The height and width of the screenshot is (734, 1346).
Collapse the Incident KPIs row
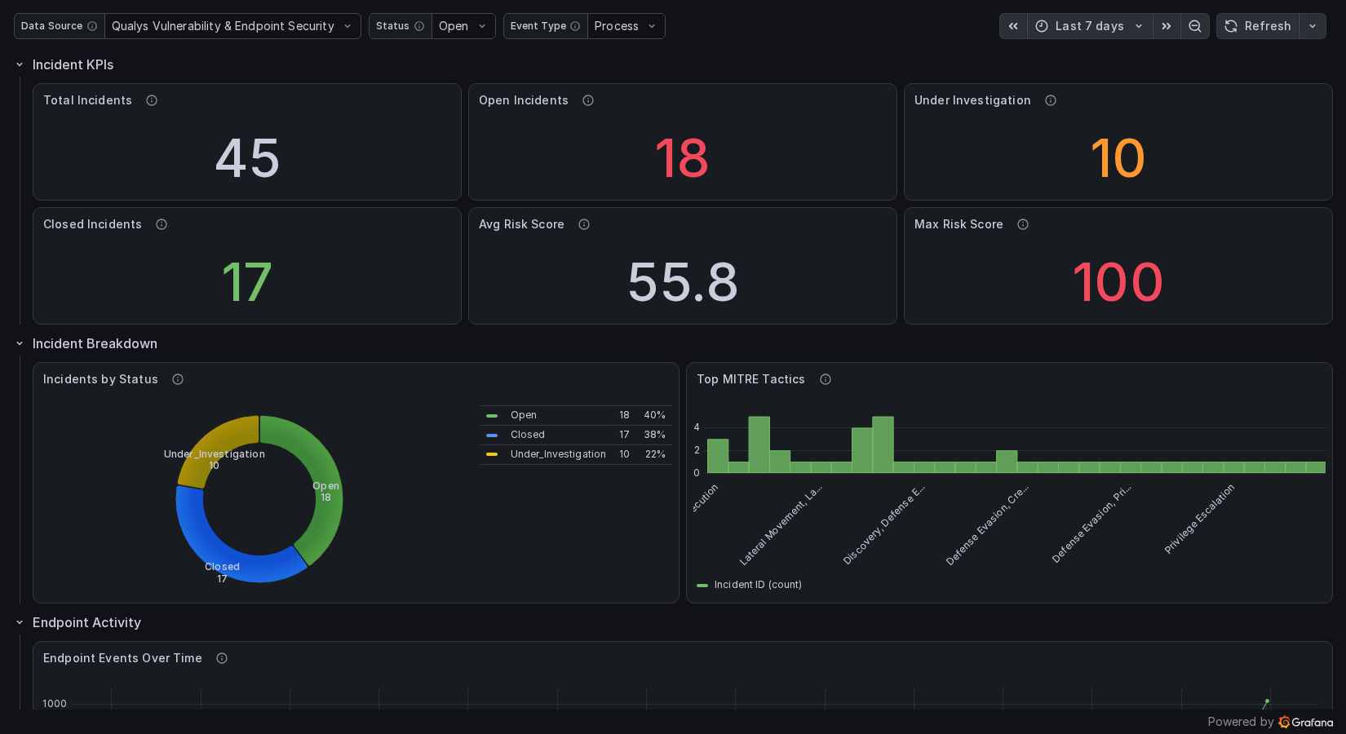point(20,64)
